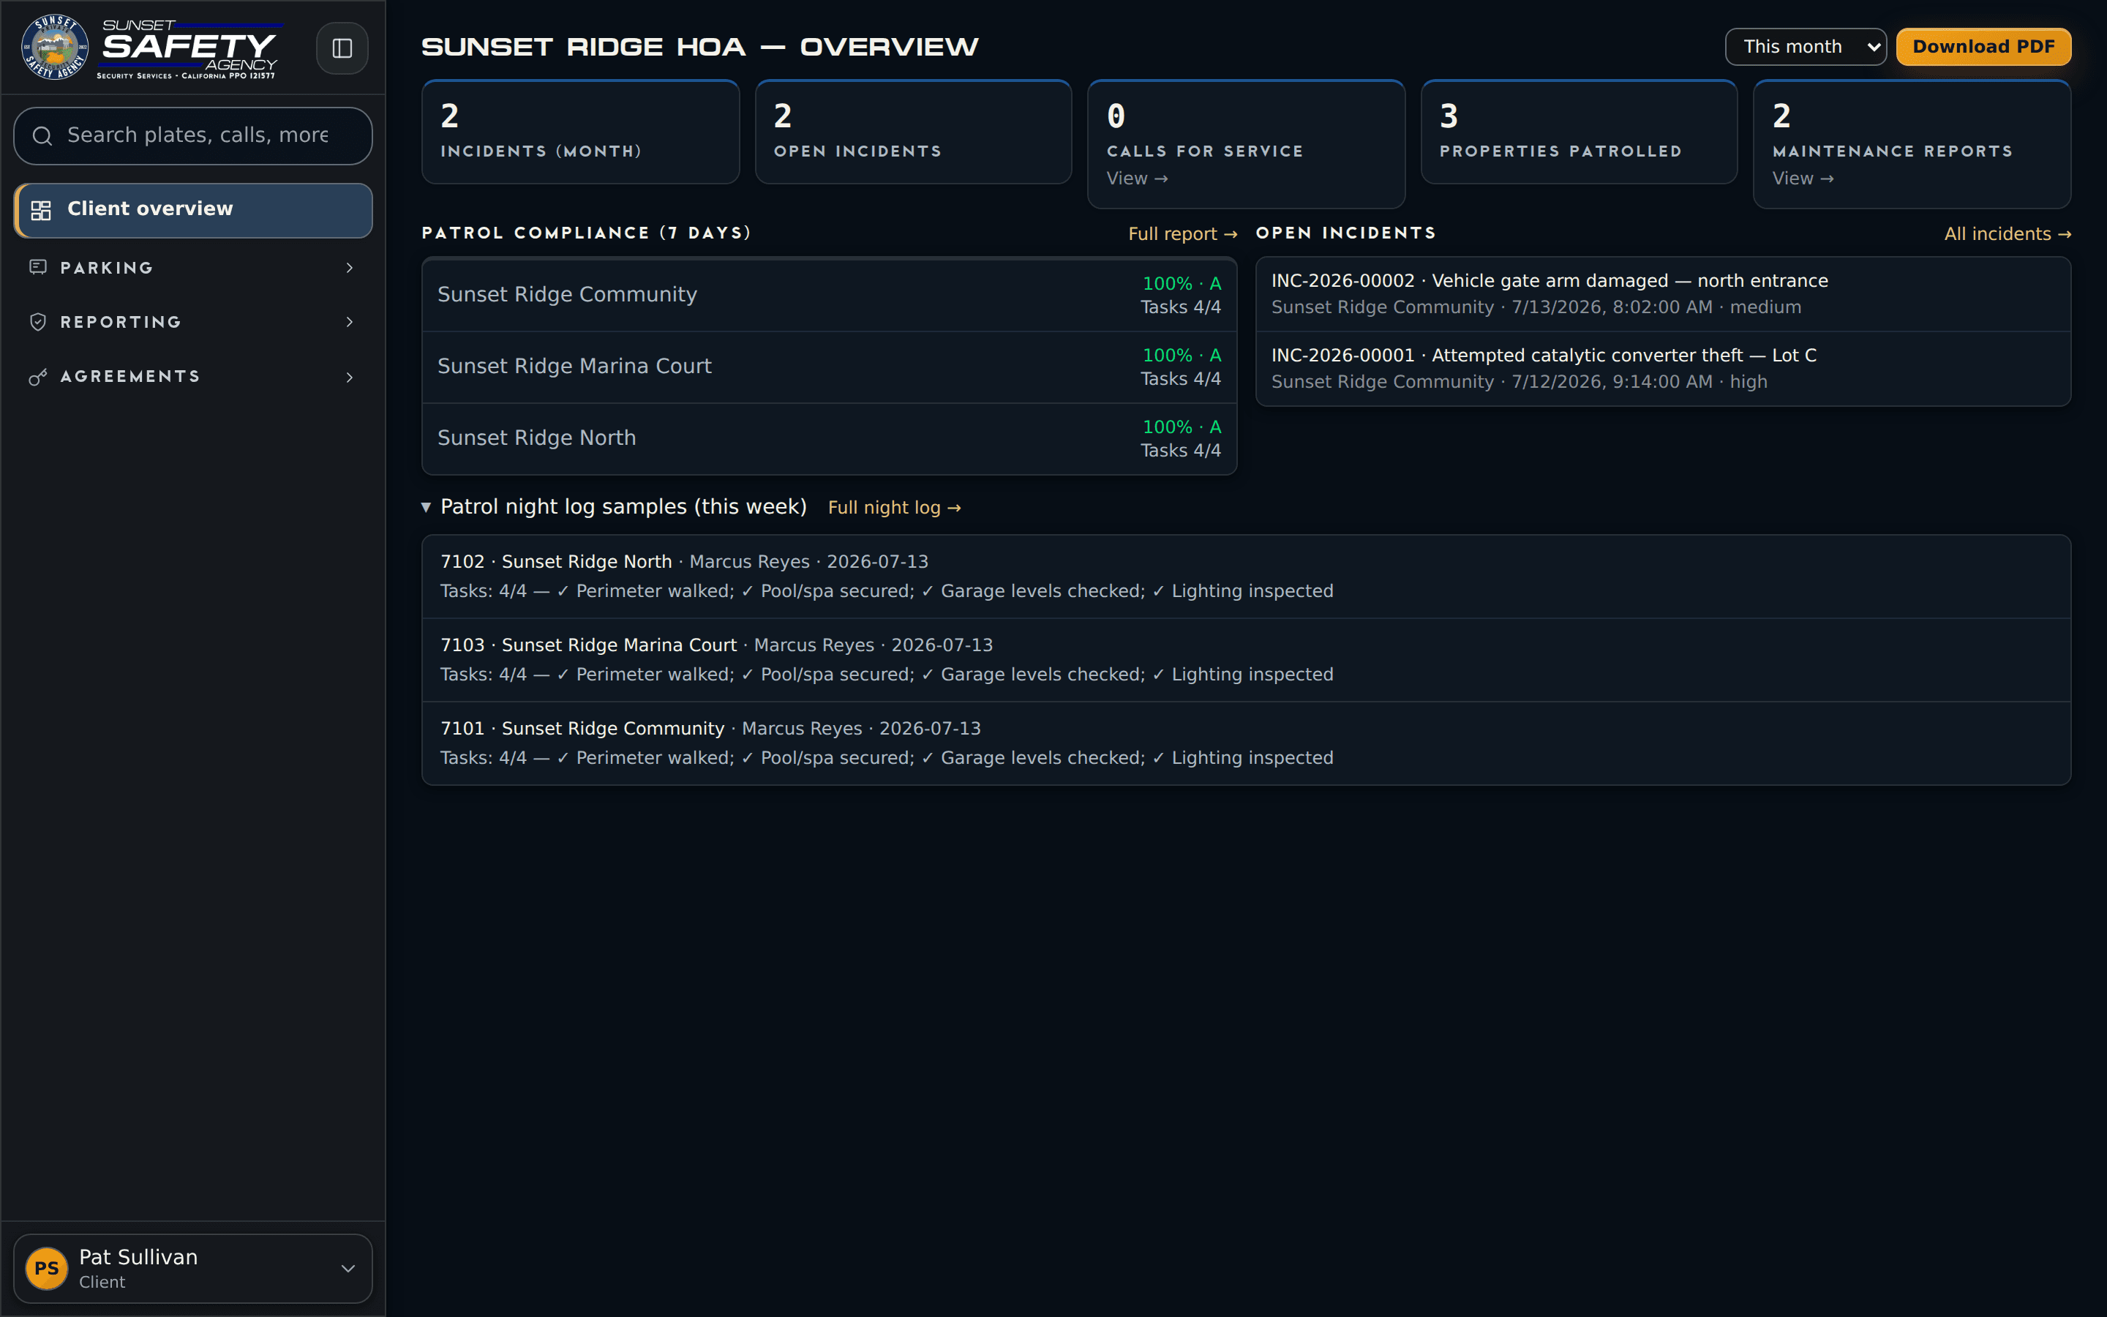Click the Pat Sullivan name label

(138, 1257)
